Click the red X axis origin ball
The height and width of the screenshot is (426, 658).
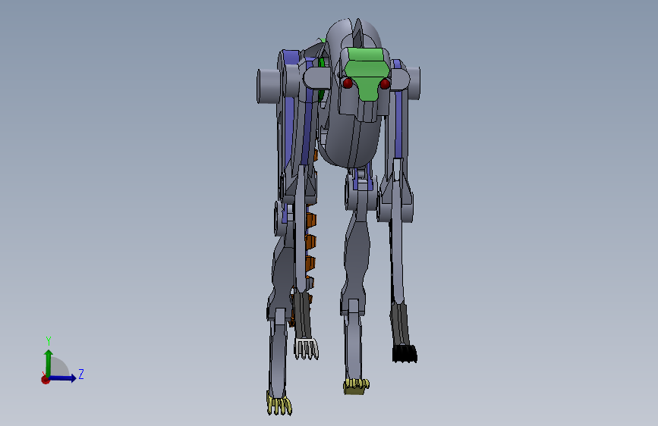click(x=46, y=380)
